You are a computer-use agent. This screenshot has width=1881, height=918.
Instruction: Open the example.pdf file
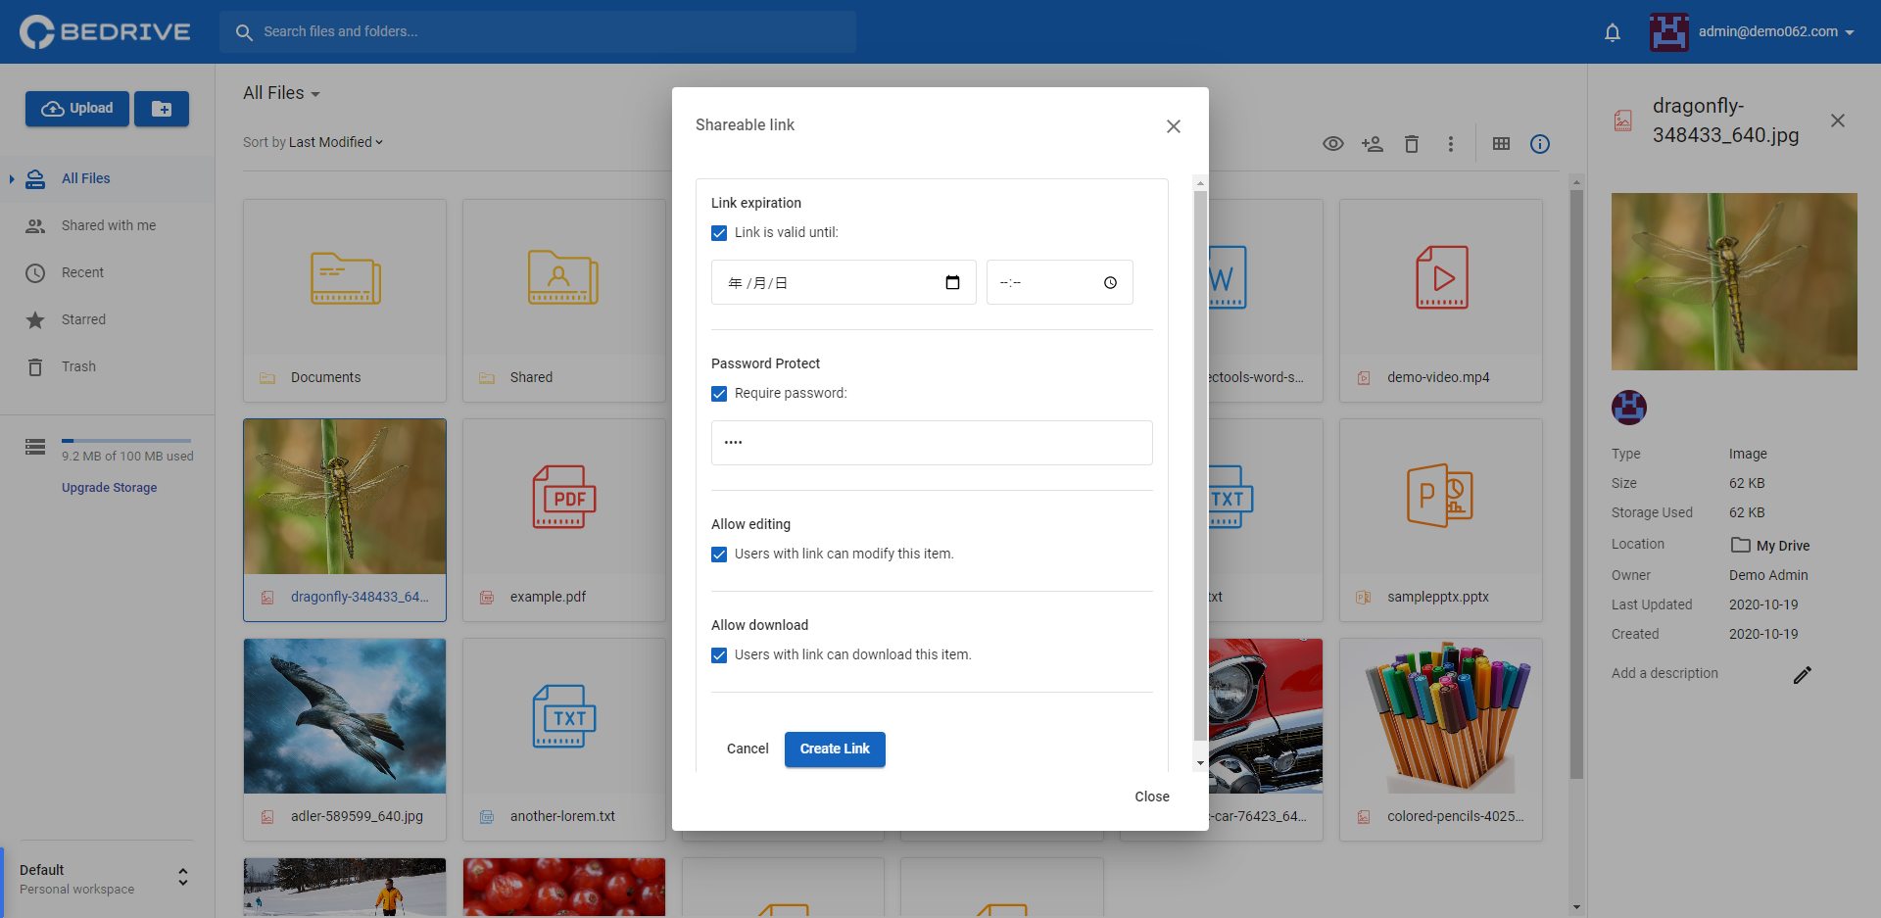pyautogui.click(x=564, y=520)
